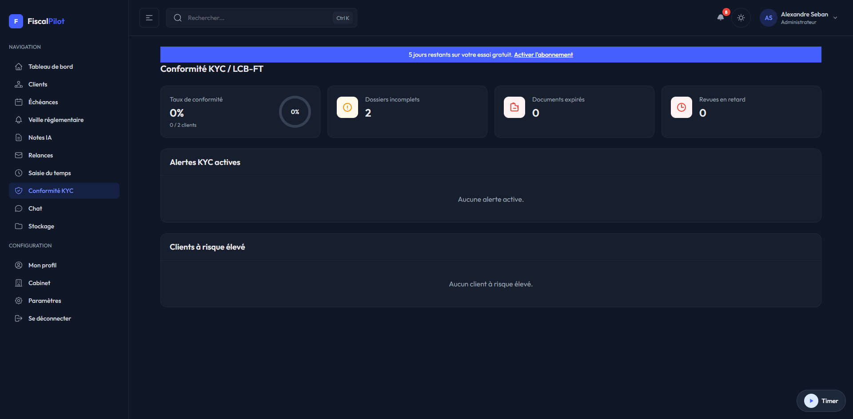Screen dimensions: 853x419
Task: Click Se déconnecter to log out
Action: pyautogui.click(x=50, y=318)
